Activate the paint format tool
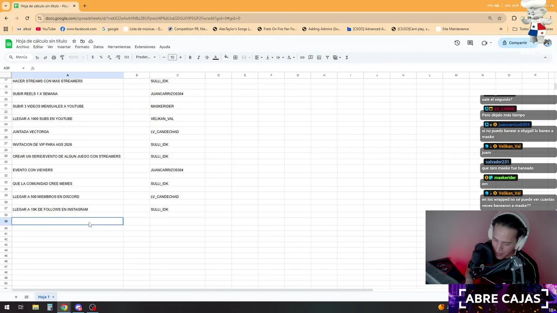557x313 pixels. pyautogui.click(x=62, y=57)
